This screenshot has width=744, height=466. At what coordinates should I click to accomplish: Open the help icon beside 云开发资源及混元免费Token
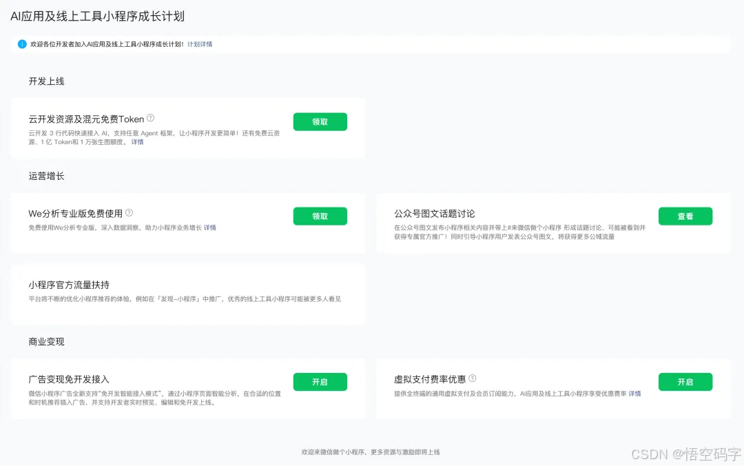pyautogui.click(x=150, y=119)
